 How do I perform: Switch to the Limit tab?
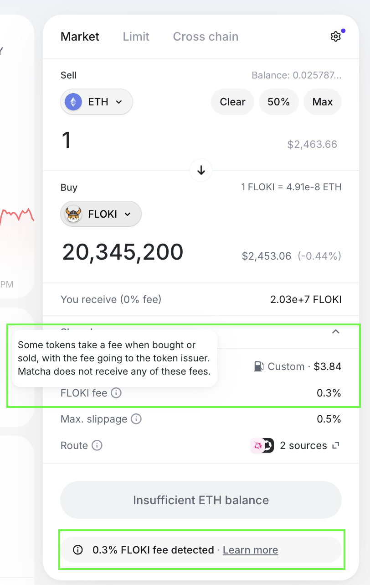[135, 37]
